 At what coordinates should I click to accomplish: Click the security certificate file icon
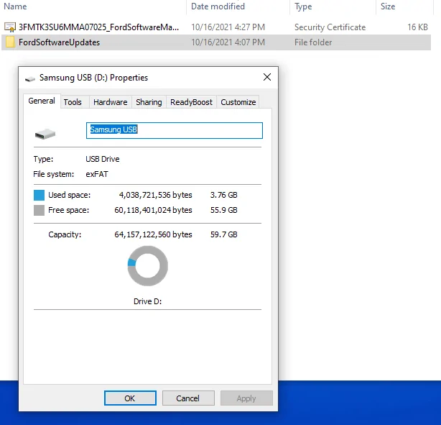[10, 27]
